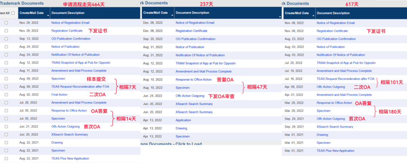Check the Jun. 21, 2022 Offc Action Outgoing row
Viewport: 407px width, 163px height.
(x=6, y=126)
